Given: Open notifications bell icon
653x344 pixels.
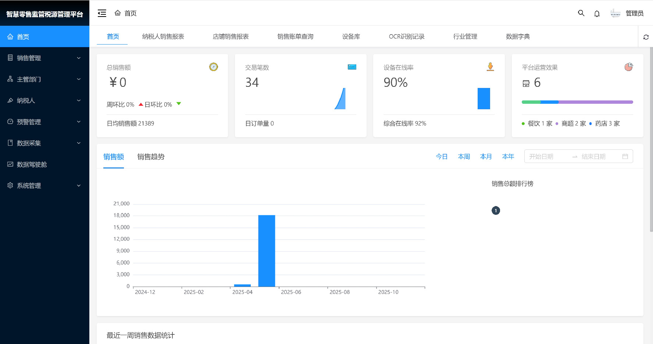Looking at the screenshot, I should 597,14.
